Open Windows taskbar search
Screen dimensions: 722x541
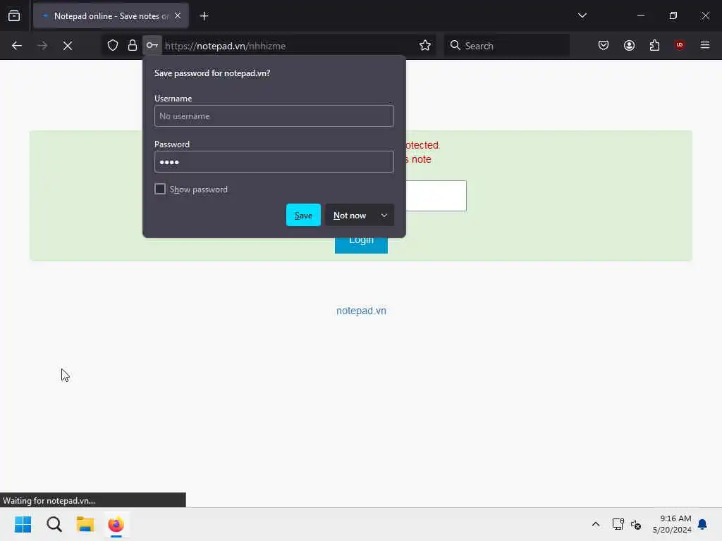(54, 524)
